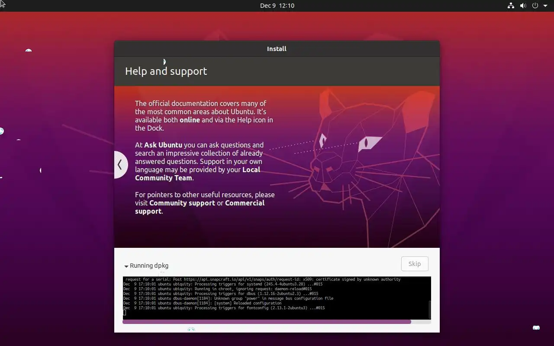The image size is (554, 346).
Task: Click the Skip button
Action: click(x=415, y=264)
